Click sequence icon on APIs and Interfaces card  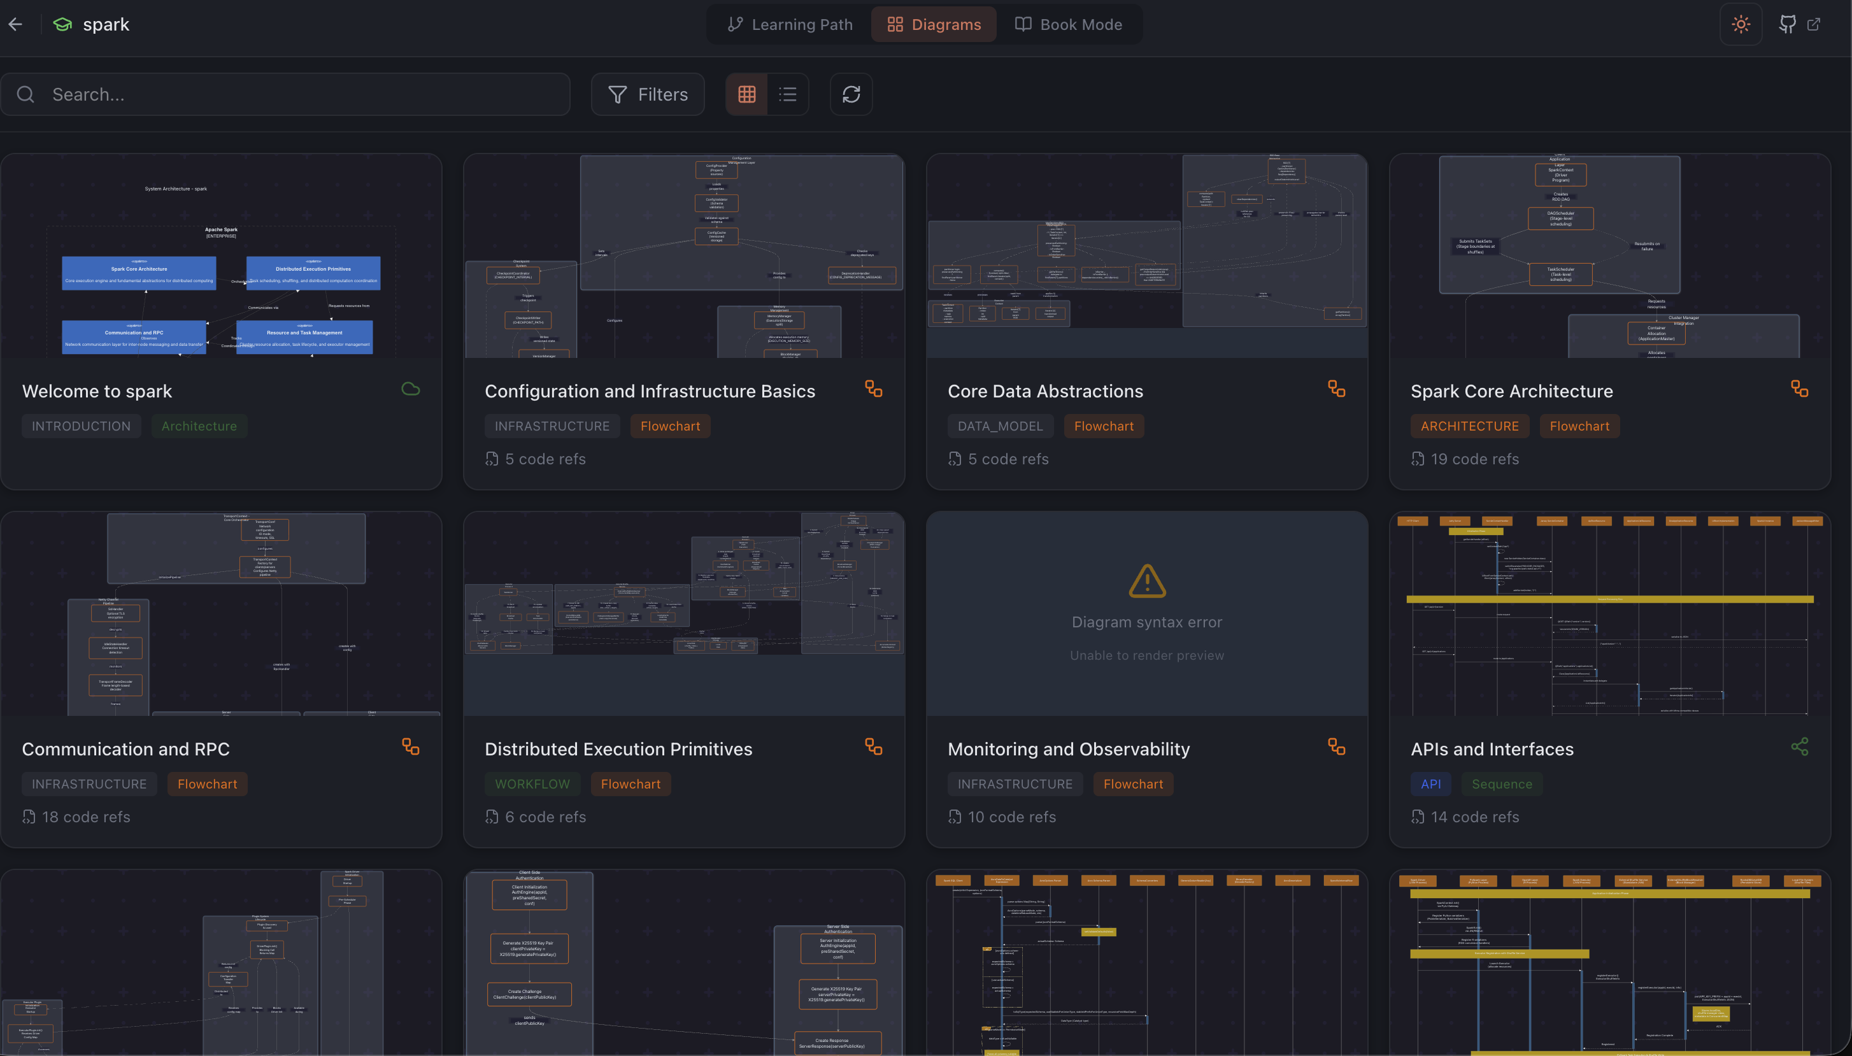[x=1799, y=746]
